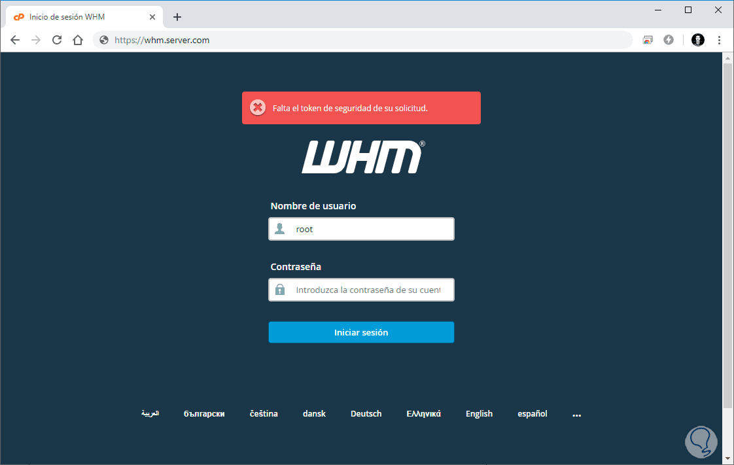Click the cPanel favicon on the tab
This screenshot has width=734, height=465.
19,17
